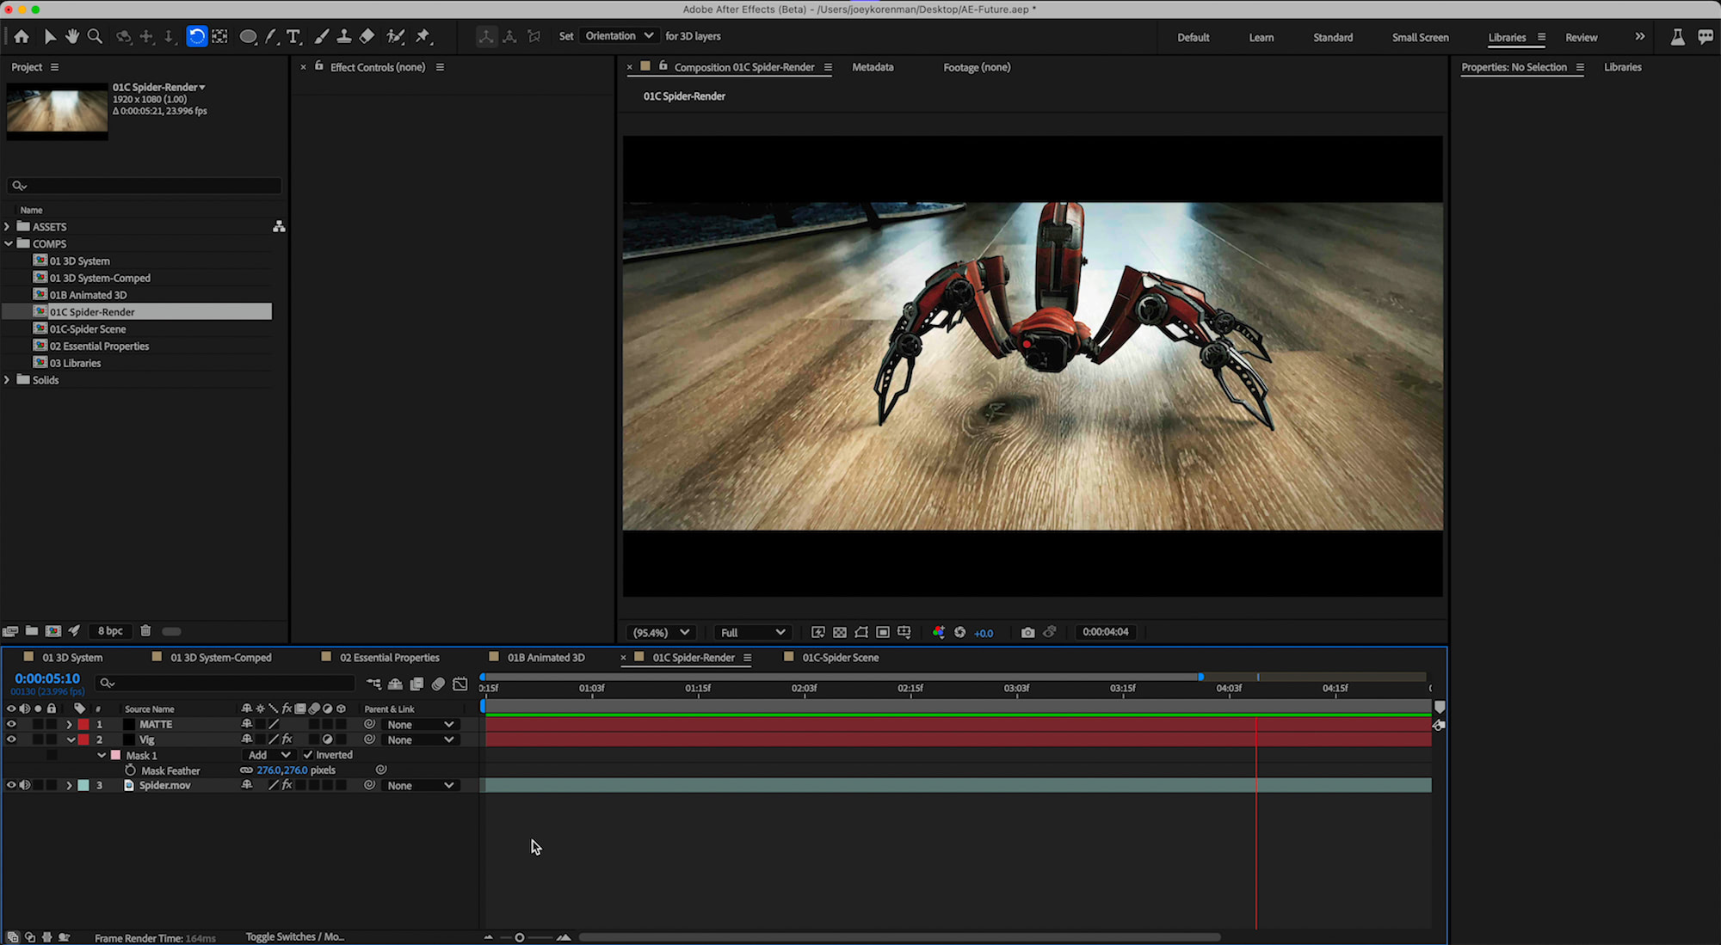Open the Mask 1 blending mode dropdown
The height and width of the screenshot is (945, 1721).
[268, 754]
